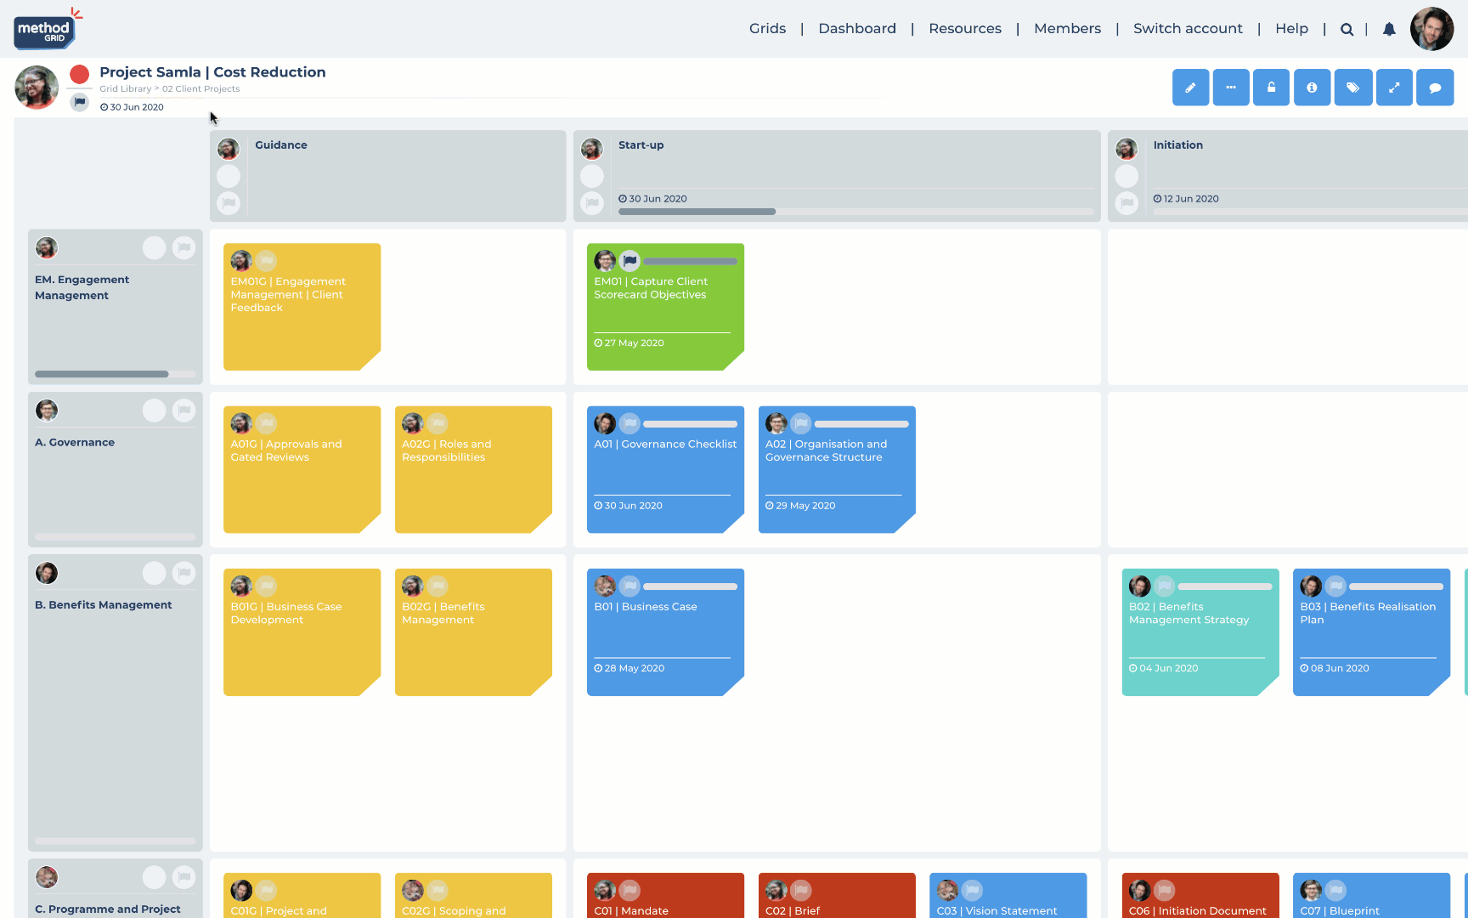Click owner avatar in A. Governance row header
This screenshot has height=918, width=1468.
47,411
